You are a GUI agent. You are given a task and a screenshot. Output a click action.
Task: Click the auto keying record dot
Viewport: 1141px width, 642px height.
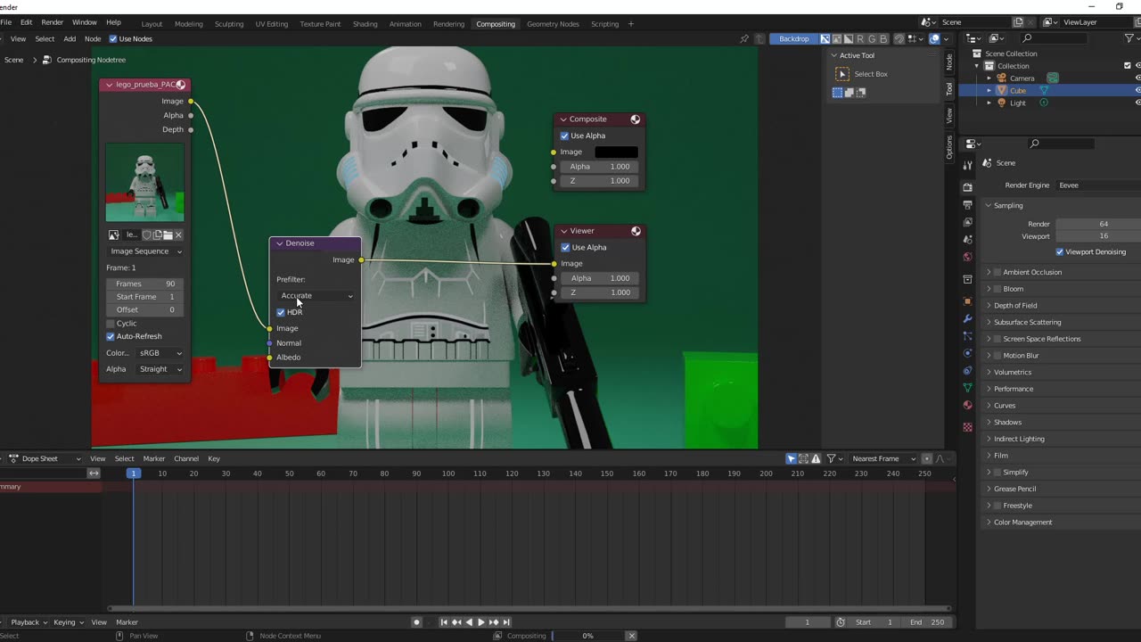click(x=416, y=622)
